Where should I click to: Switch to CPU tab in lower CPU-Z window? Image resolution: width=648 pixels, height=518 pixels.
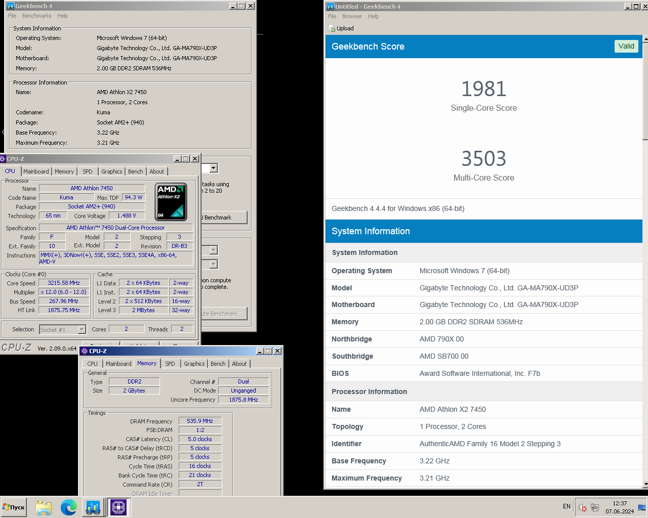(92, 364)
